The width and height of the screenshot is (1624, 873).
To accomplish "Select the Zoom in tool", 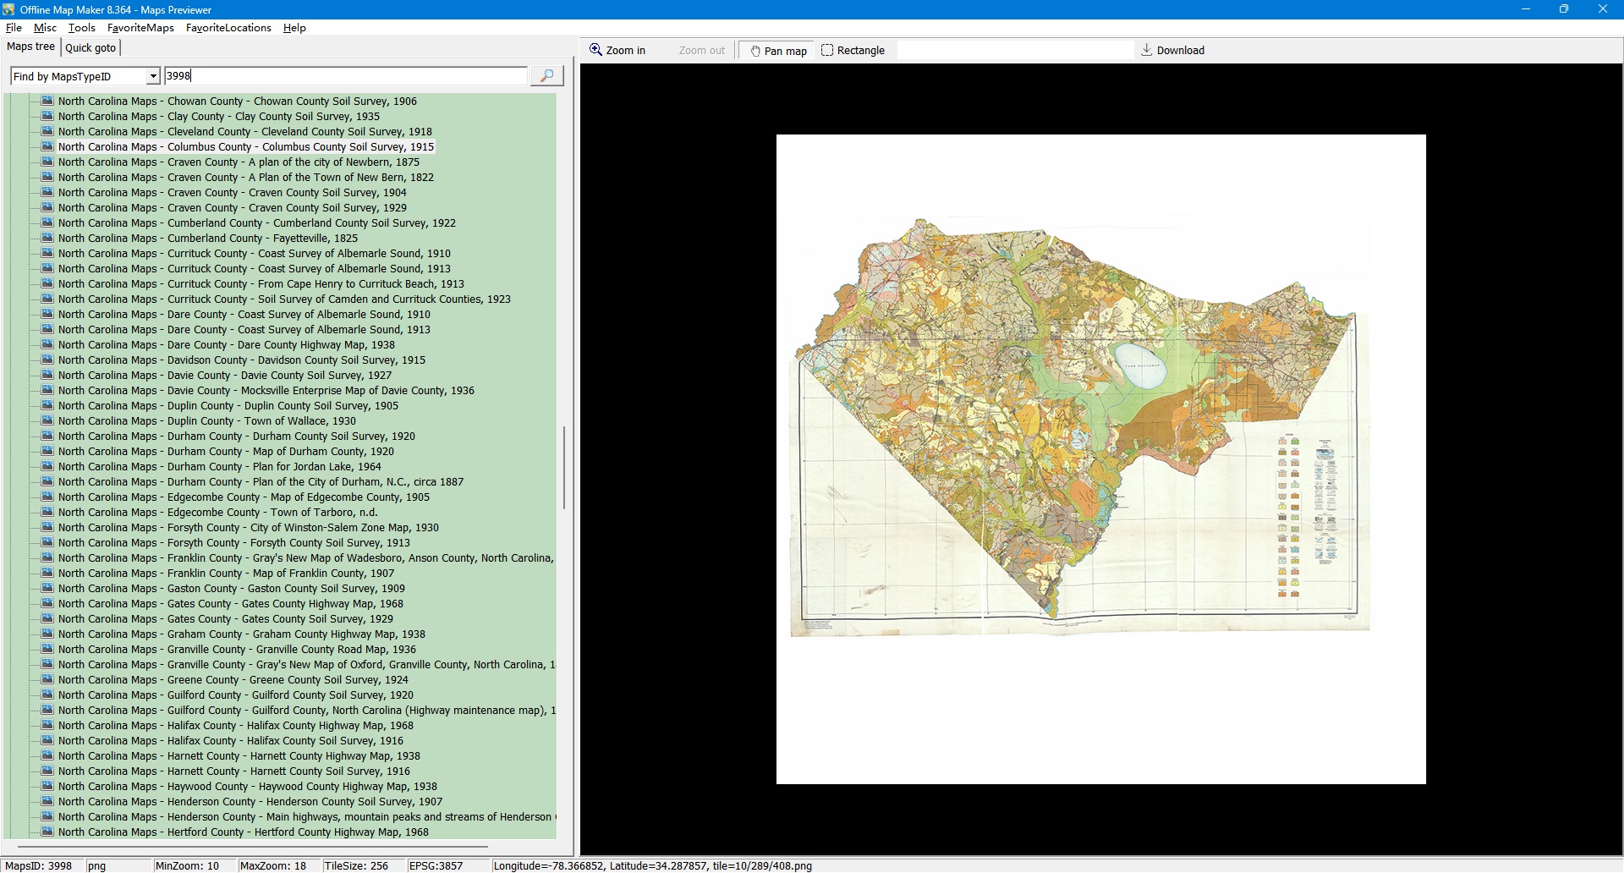I will click(617, 51).
